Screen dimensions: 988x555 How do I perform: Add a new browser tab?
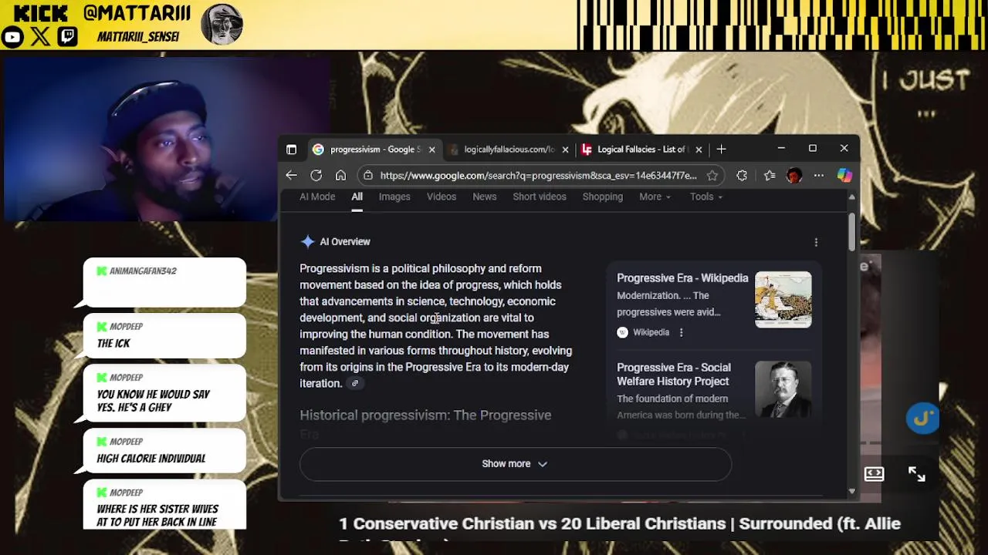[721, 150]
